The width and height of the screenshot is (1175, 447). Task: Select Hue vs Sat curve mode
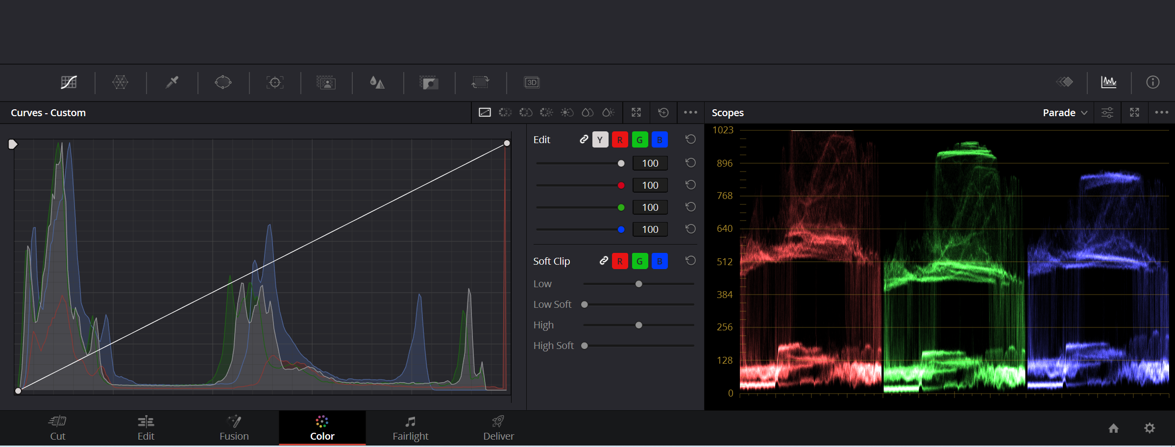(526, 113)
